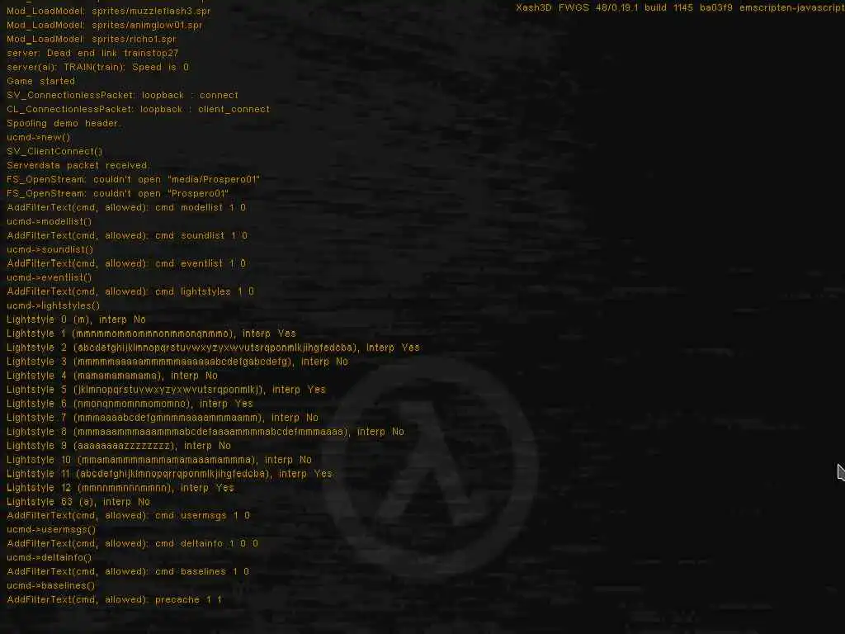Viewport: 845px width, 634px height.
Task: Click 'Lightstyle 12 (mmnnmmnnnmmnn)' line
Action: [x=120, y=487]
